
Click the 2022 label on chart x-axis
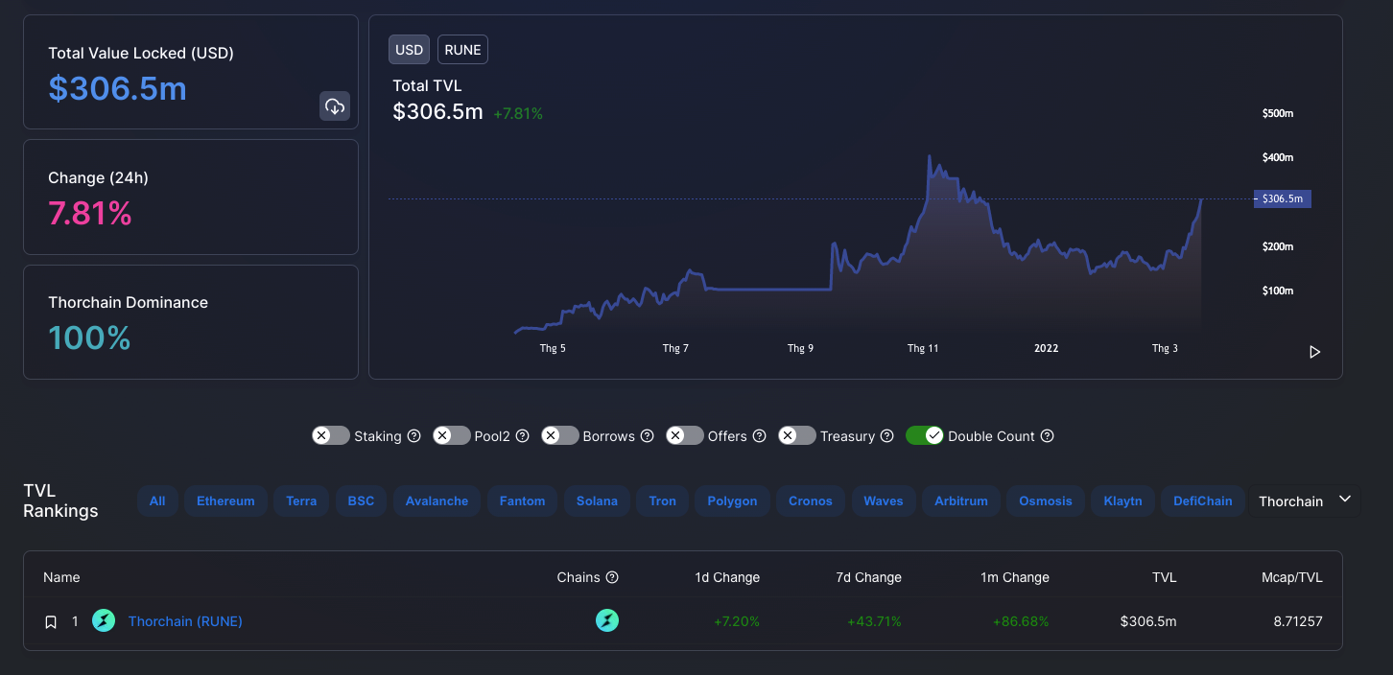[x=1047, y=348]
